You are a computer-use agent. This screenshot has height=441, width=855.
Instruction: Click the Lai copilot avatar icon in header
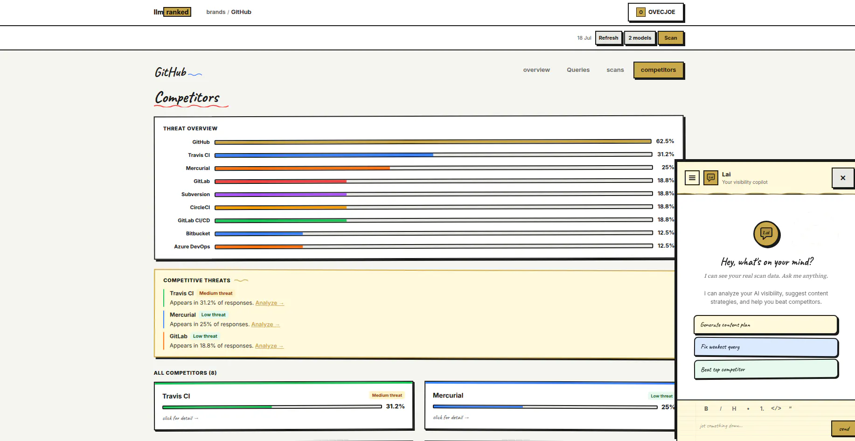pos(711,178)
